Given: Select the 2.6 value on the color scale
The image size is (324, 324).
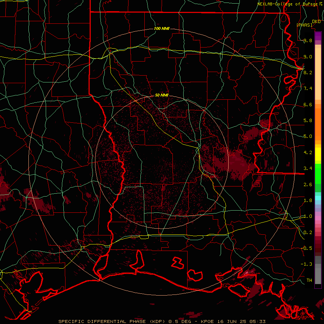Looking at the screenshot, I should point(308,185).
